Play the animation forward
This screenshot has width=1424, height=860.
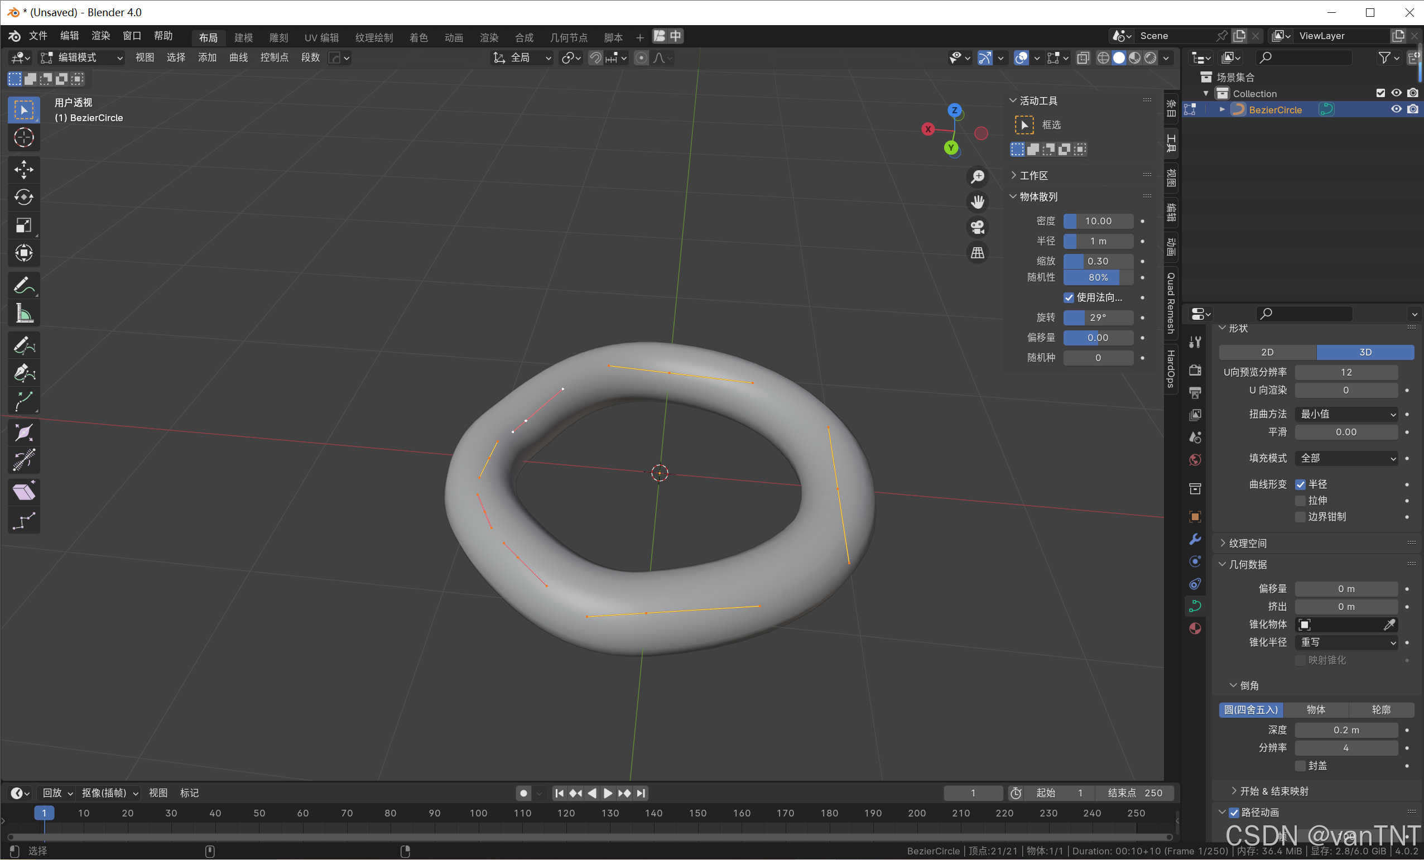[x=608, y=793]
